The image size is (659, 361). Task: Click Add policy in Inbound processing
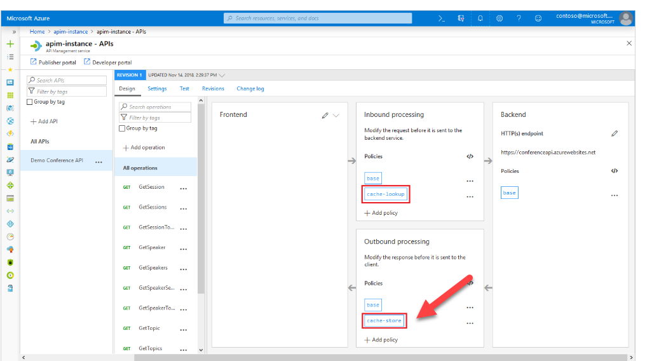(381, 213)
